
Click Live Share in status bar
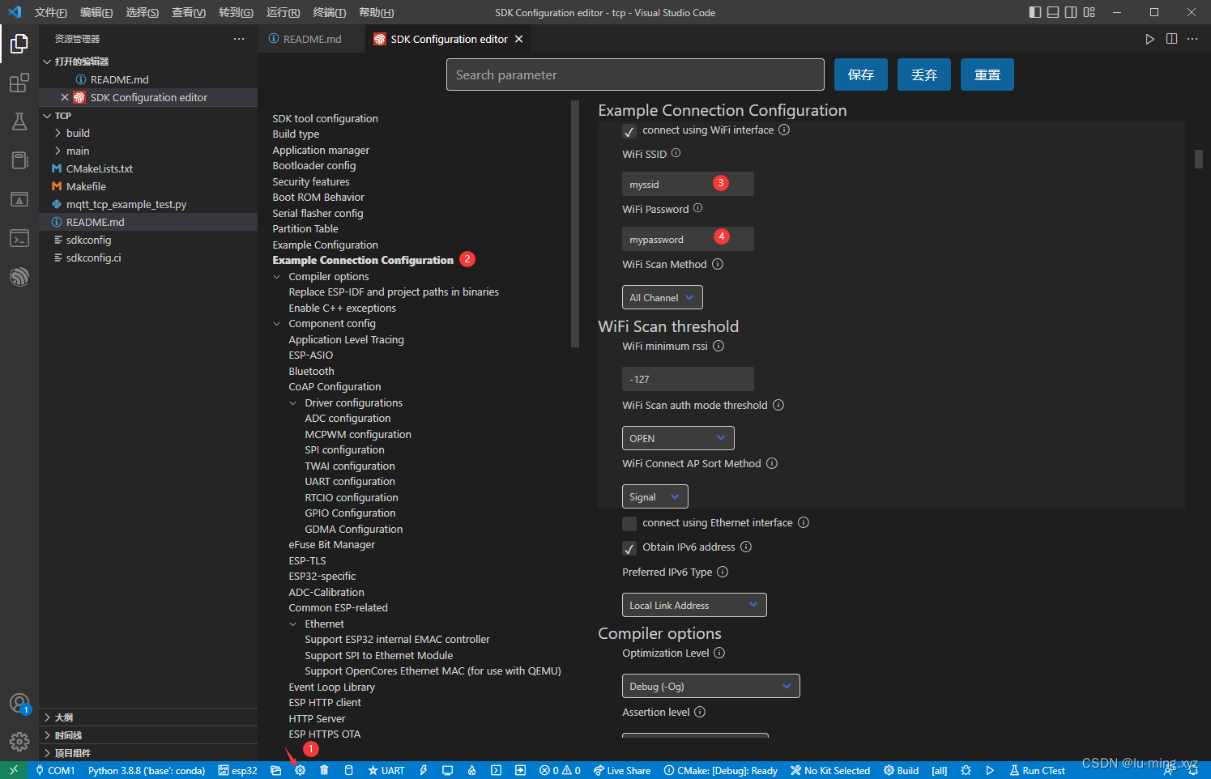click(622, 770)
